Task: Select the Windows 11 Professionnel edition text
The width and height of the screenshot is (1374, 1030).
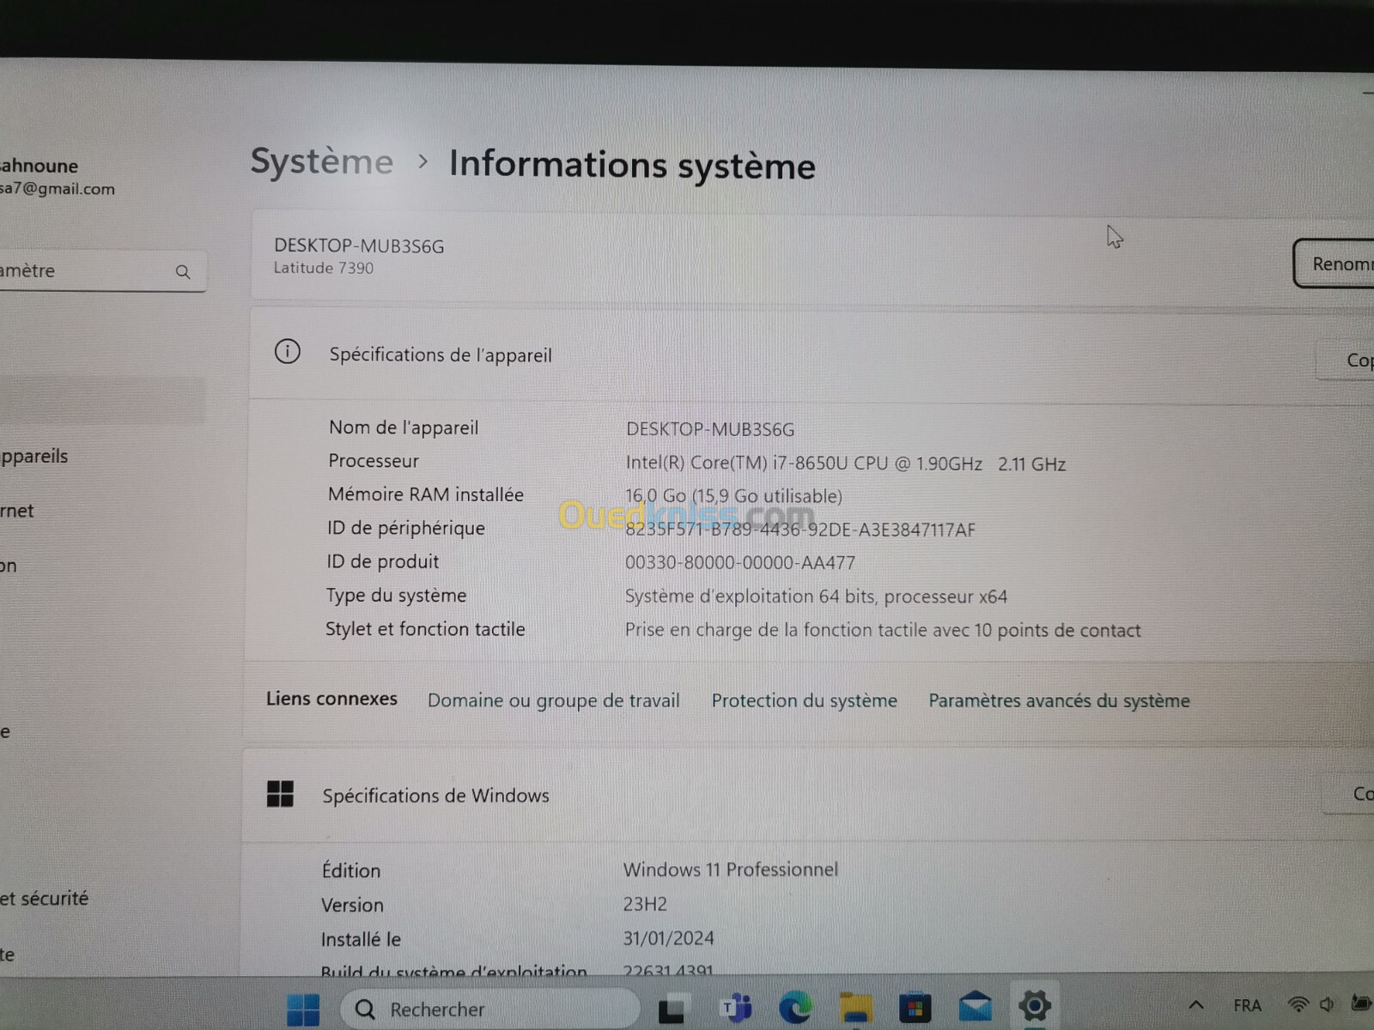Action: [x=730, y=869]
